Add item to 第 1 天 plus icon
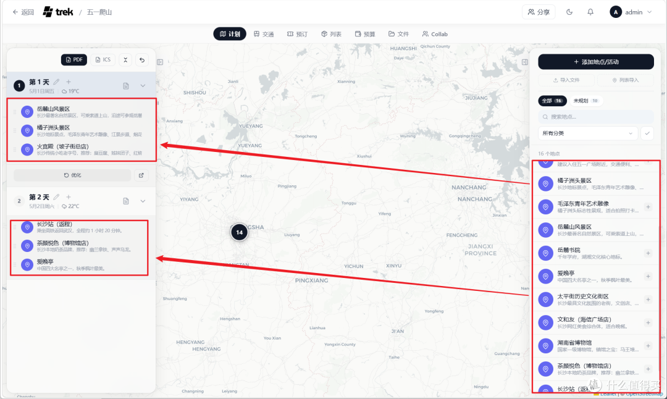The image size is (667, 399). 69,82
